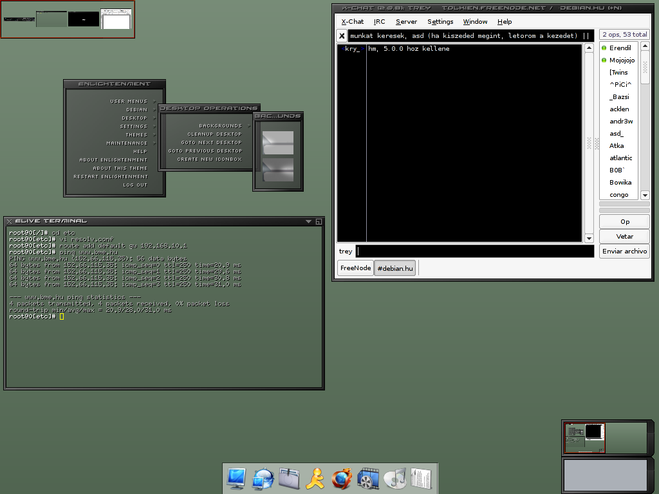Select user ^PiCi^ in the list
The image size is (659, 494).
tap(621, 84)
